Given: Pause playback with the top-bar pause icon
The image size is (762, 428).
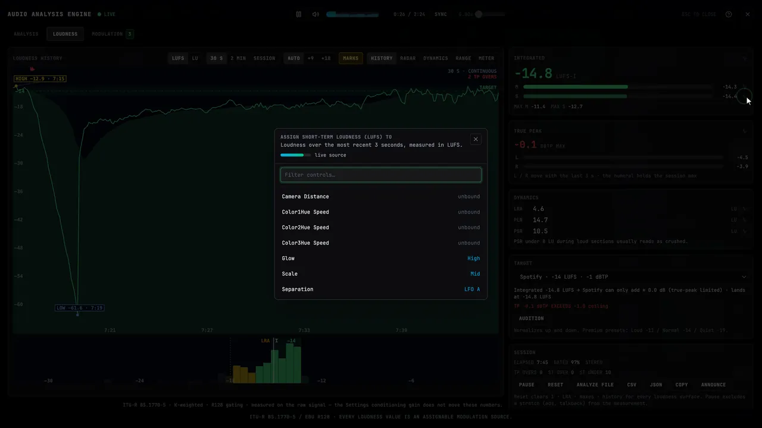Looking at the screenshot, I should coord(299,14).
